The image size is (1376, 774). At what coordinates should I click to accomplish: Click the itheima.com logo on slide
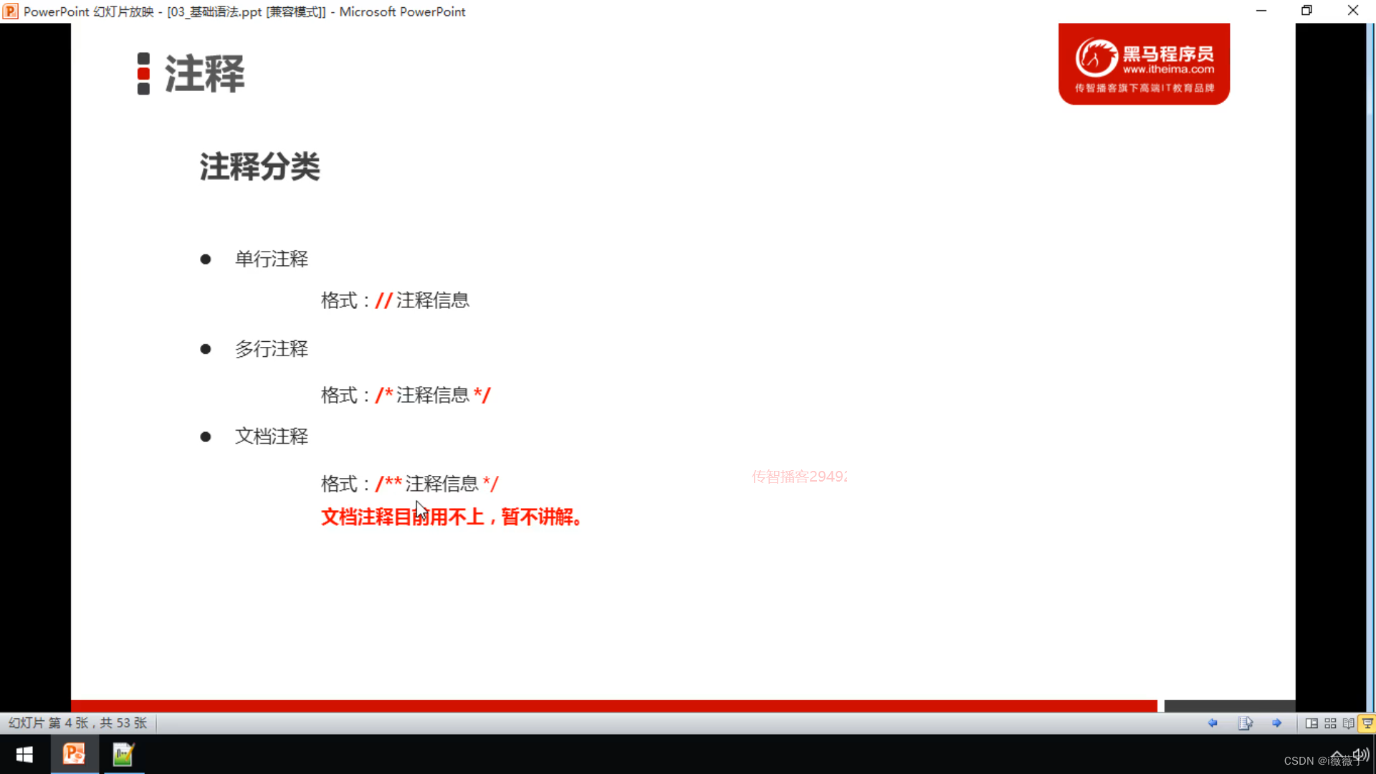[1144, 64]
